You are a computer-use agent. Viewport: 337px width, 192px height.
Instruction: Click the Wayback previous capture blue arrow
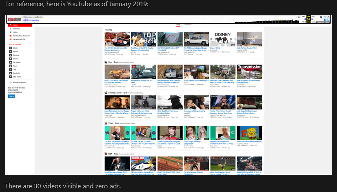[x=305, y=19]
